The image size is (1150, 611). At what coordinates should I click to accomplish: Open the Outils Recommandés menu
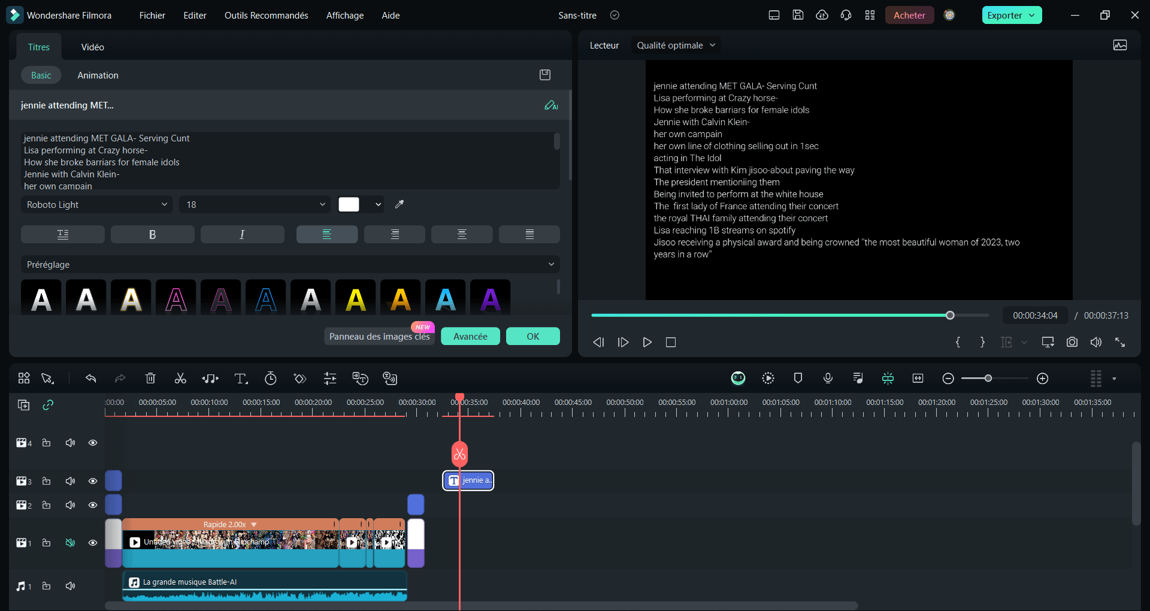coord(266,16)
